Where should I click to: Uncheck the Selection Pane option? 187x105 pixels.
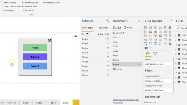tap(23, 6)
